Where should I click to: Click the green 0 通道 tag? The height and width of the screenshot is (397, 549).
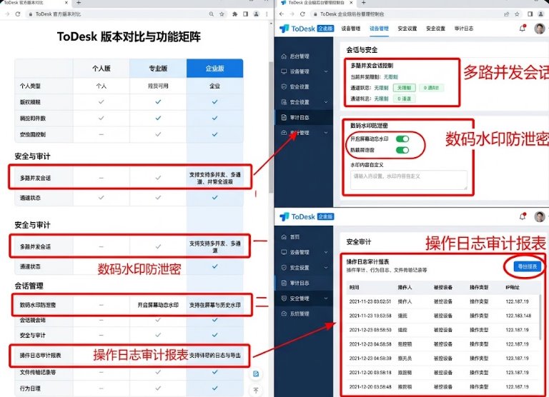pyautogui.click(x=404, y=99)
